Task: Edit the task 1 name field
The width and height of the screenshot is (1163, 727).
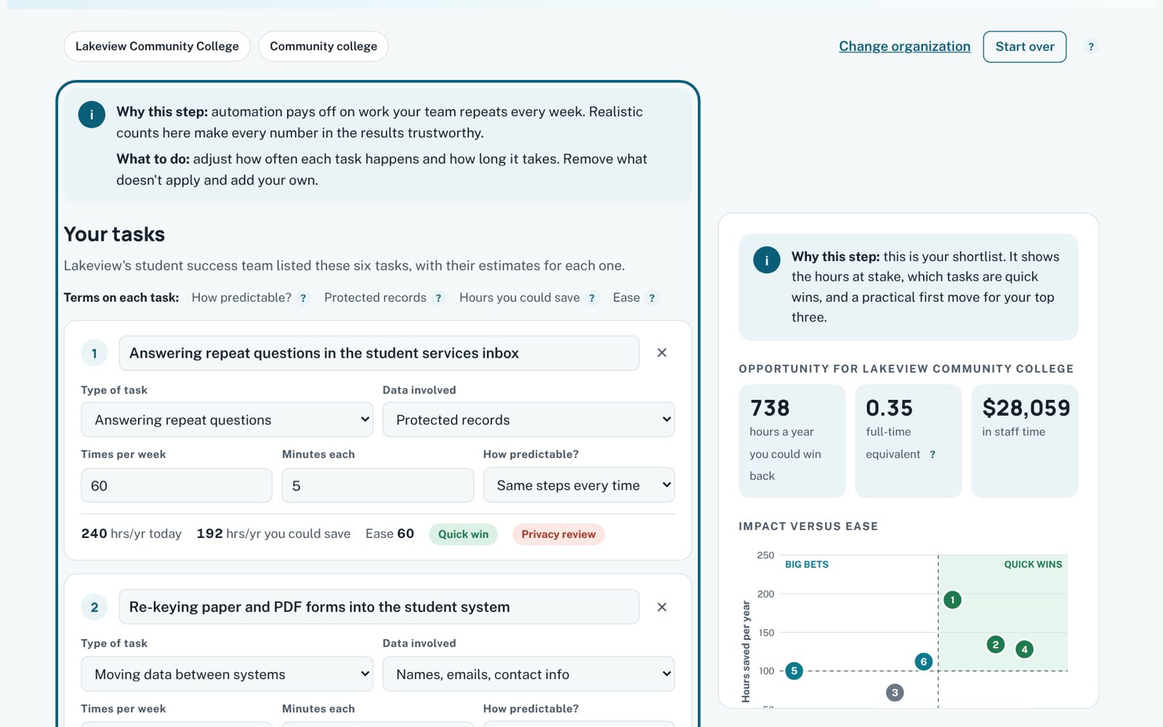Action: [379, 353]
